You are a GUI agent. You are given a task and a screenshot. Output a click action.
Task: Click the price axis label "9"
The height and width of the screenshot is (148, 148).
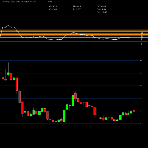pyautogui.click(x=140, y=111)
